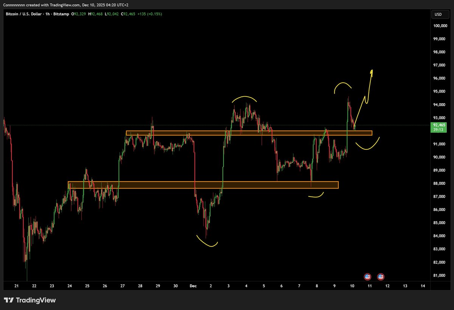The height and width of the screenshot is (310, 454).
Task: Click date label 13 on the time axis
Action: (x=405, y=286)
